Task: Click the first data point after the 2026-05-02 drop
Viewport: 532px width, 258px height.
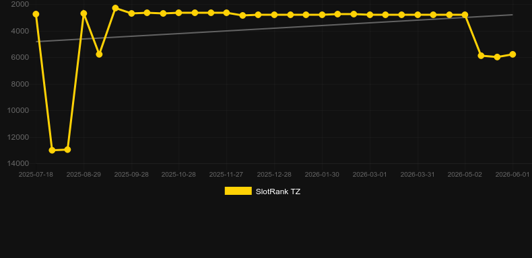Action: coord(481,56)
